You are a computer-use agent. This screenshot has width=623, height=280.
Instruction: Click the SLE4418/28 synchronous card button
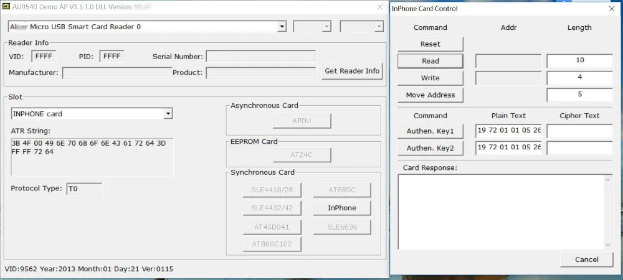pos(272,190)
